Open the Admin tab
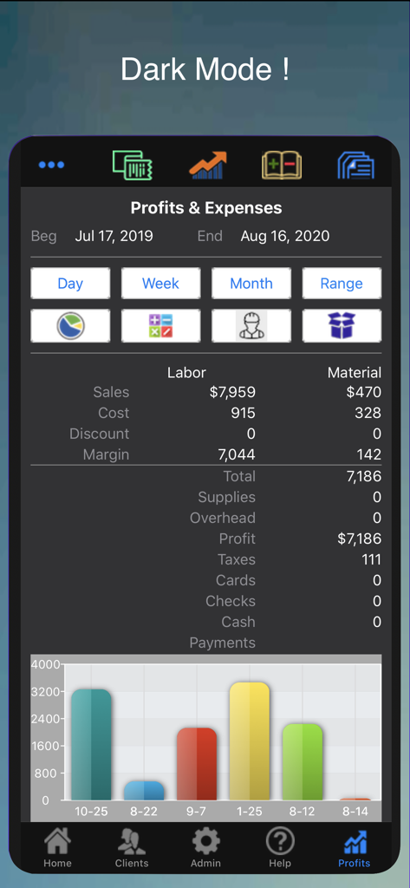This screenshot has height=888, width=410. 205,848
